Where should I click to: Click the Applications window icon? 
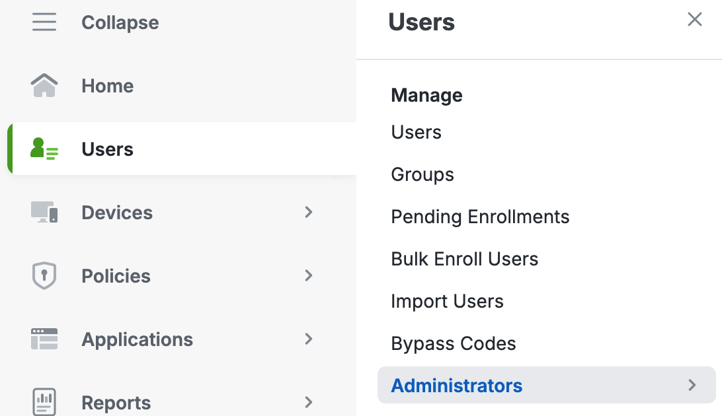click(x=44, y=339)
